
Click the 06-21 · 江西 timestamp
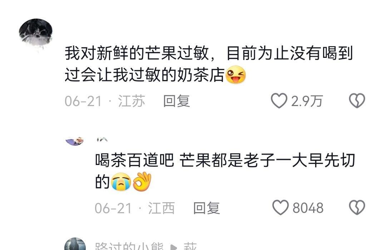pos(135,208)
